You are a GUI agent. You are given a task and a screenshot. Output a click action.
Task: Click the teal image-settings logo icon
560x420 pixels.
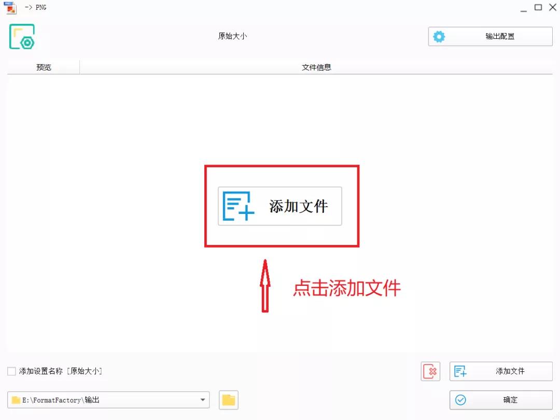point(22,37)
